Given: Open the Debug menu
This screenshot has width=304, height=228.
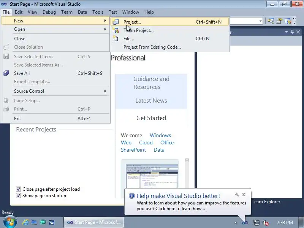Looking at the screenshot, I should pyautogui.click(x=49, y=12).
